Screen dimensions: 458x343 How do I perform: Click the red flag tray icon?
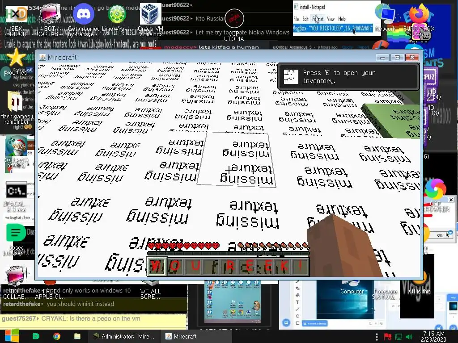coord(388,337)
